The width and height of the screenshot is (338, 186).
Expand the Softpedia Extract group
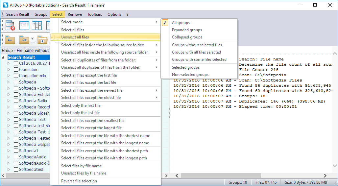pos(9,95)
